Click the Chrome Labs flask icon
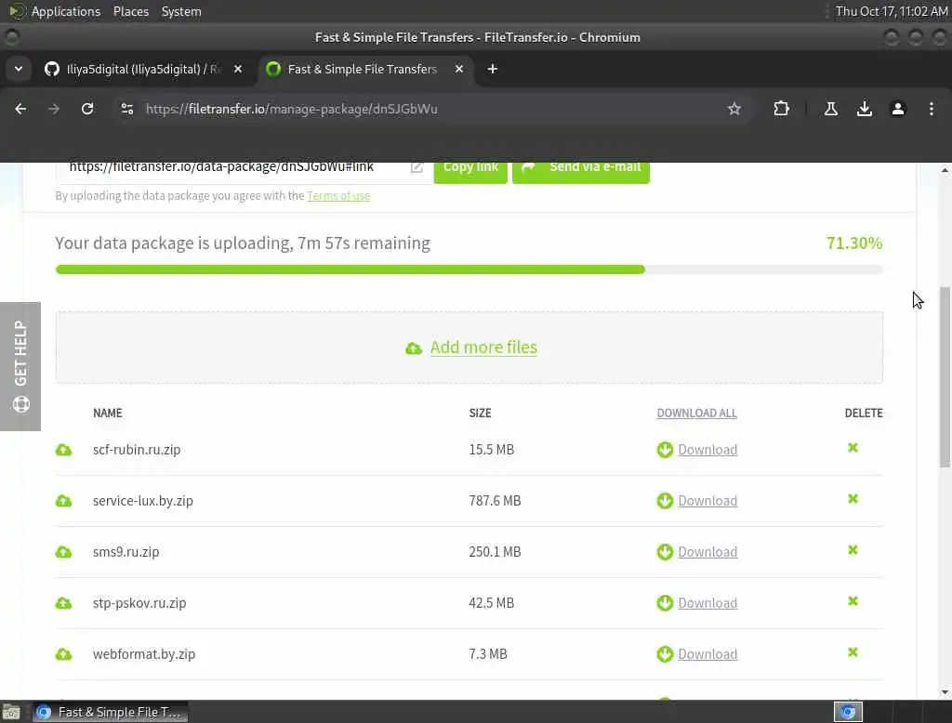 point(831,109)
